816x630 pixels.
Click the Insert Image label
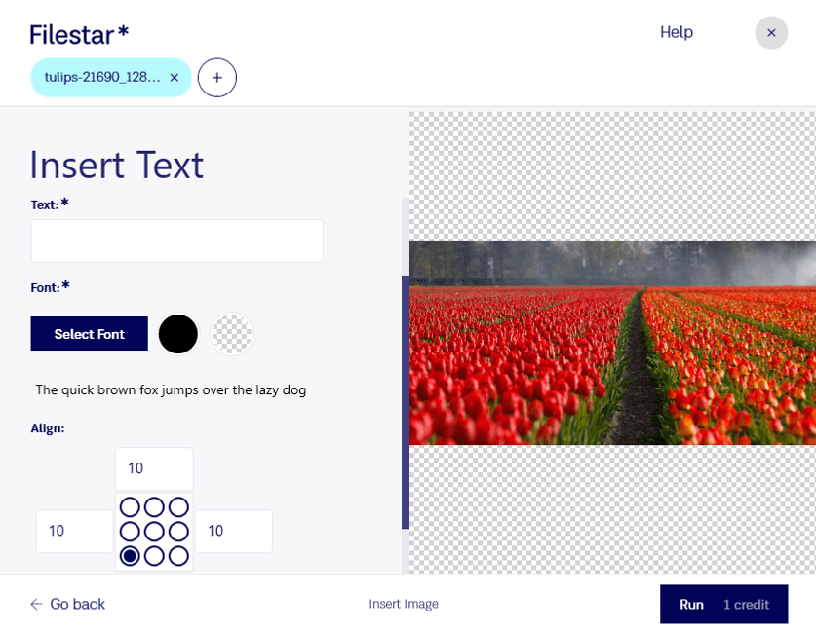point(404,604)
